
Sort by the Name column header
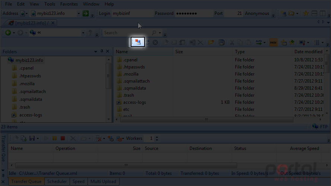click(143, 51)
